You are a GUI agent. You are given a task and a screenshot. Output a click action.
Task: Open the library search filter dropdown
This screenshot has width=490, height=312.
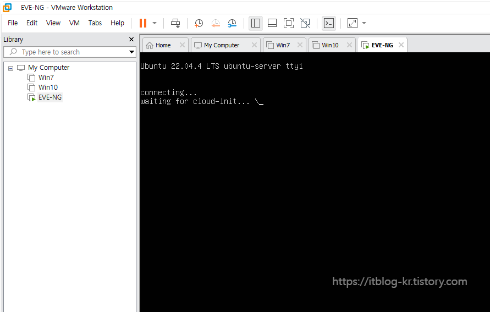coord(131,52)
